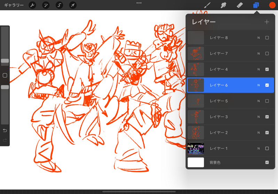Screen dimensions: 278x194
Task: Select the Brush tool
Action: [207, 5]
